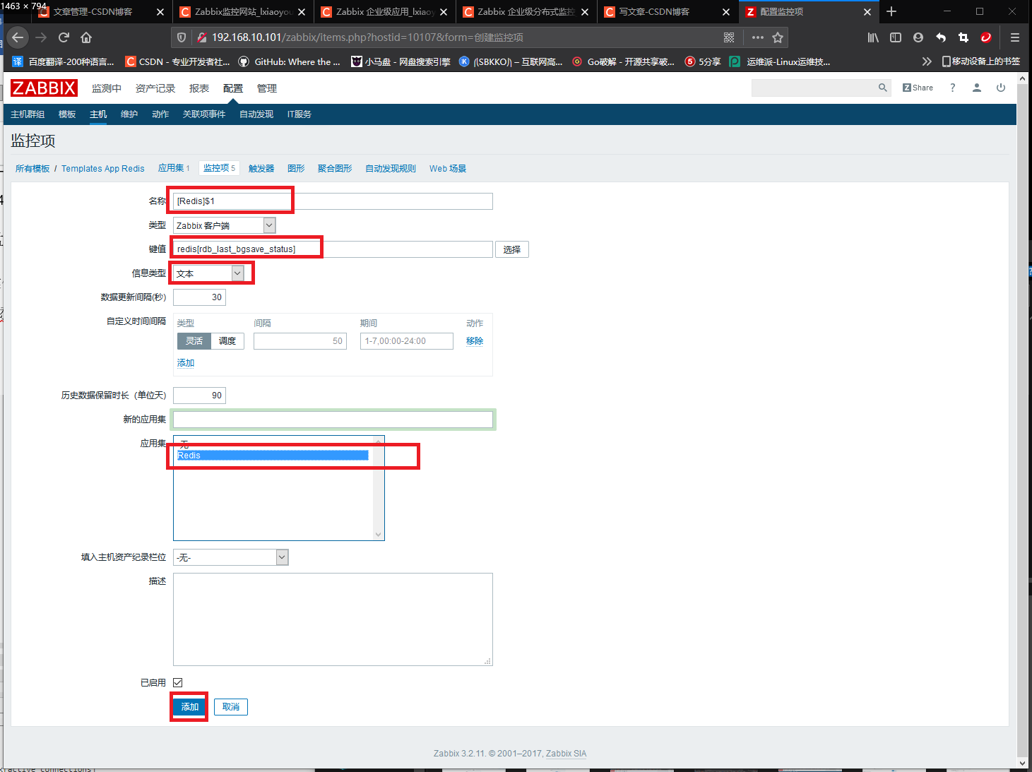Click 添加 custom interval link
This screenshot has height=772, width=1032.
(186, 363)
